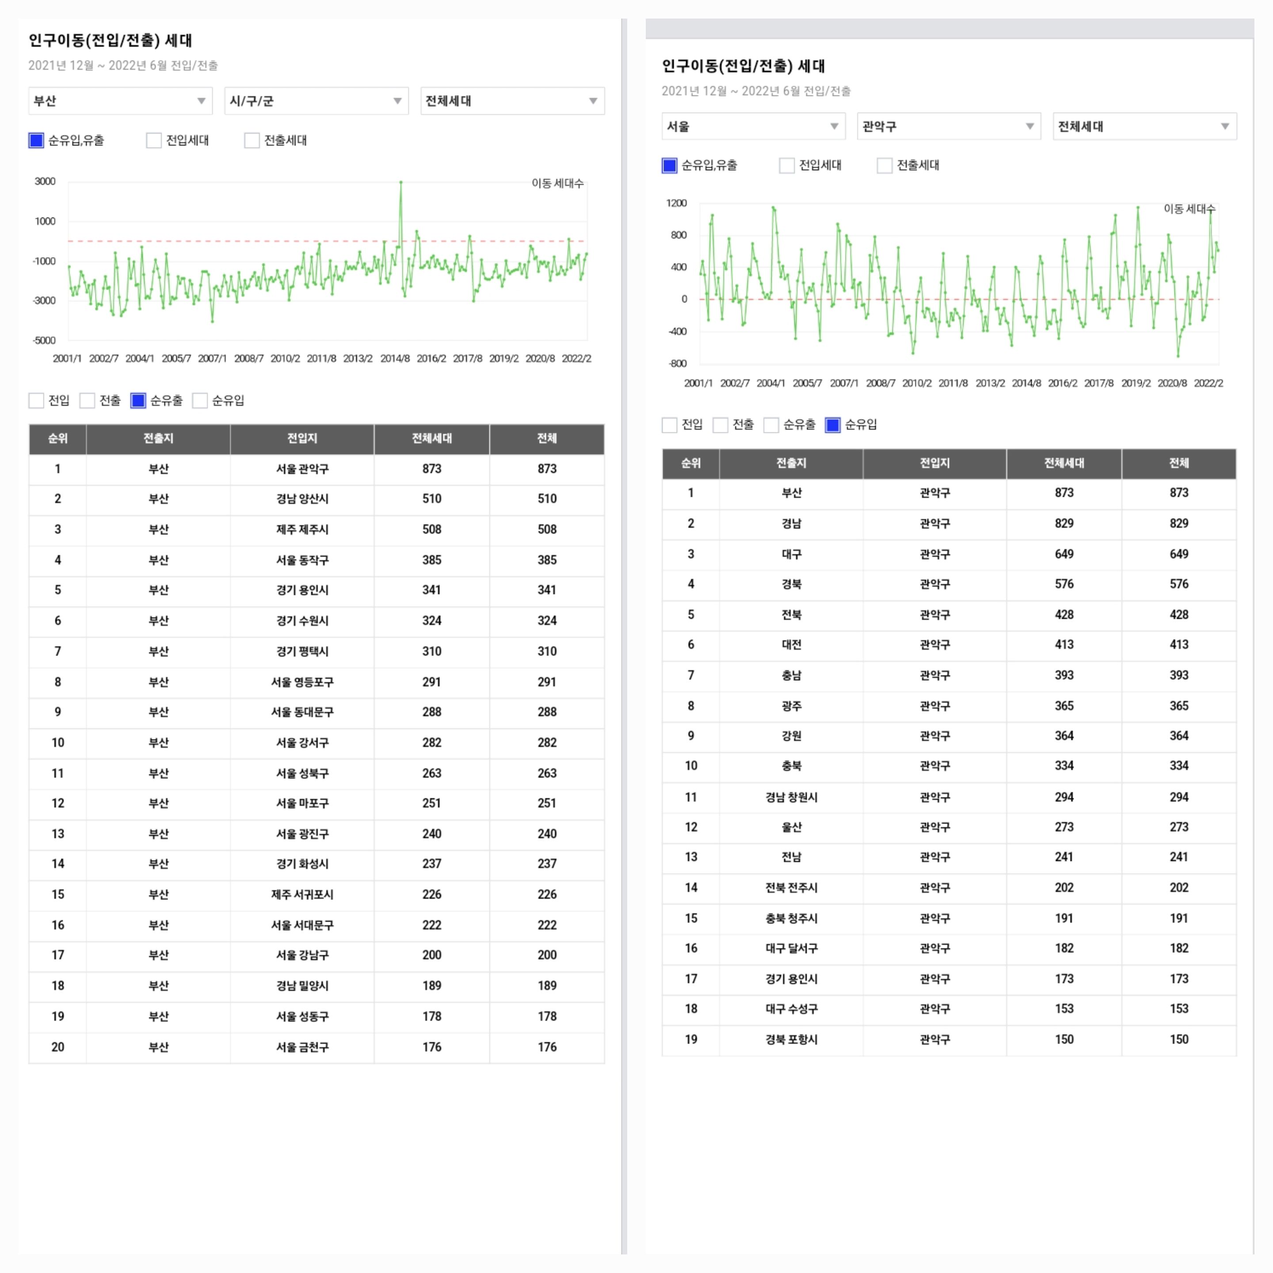Select 순유입 filter above Busan table
Screen dimensions: 1273x1273
(200, 400)
